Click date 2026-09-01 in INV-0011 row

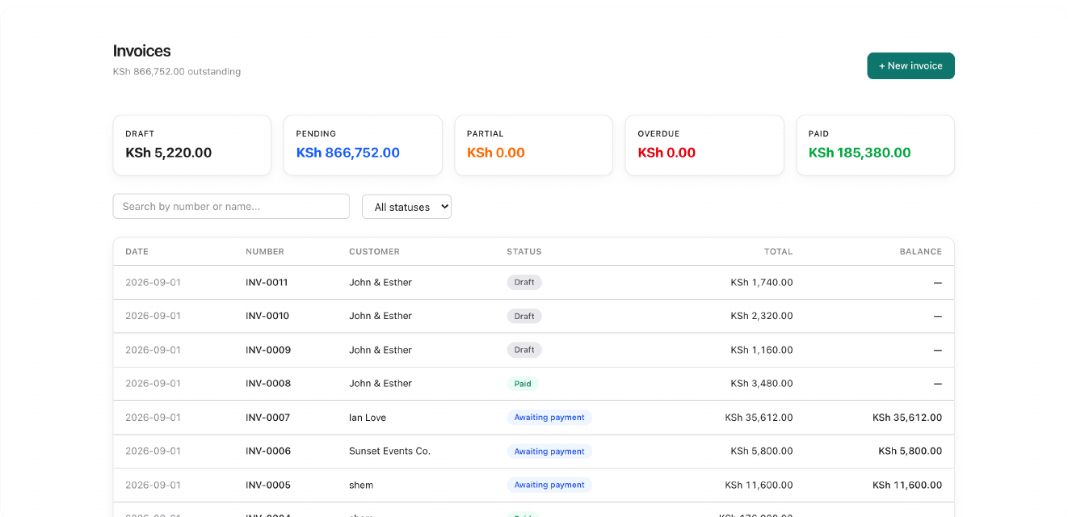coord(153,283)
